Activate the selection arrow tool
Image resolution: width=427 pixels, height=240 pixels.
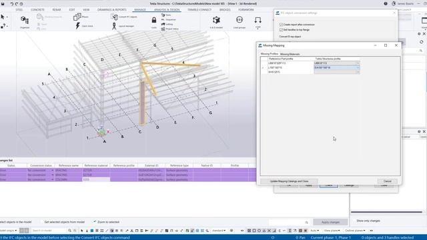[x=3, y=17]
